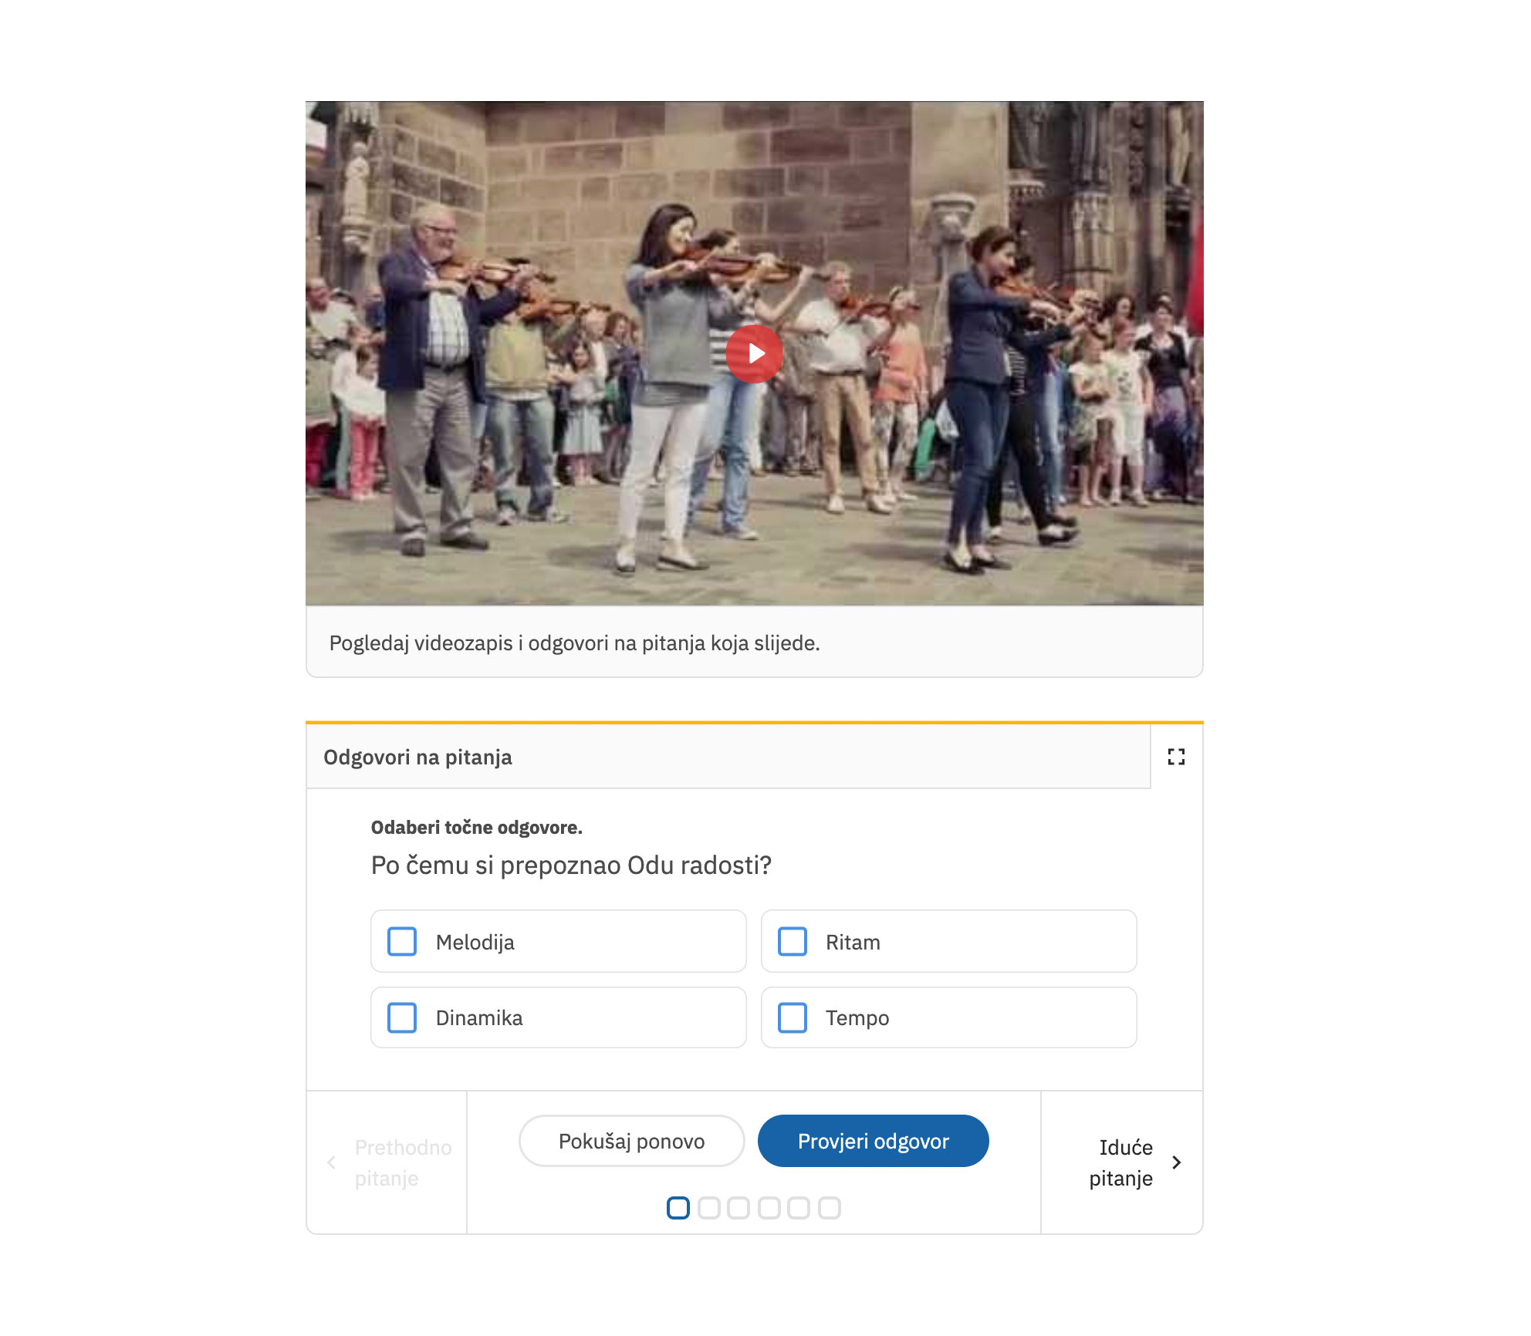Play the violin flash mob video
The height and width of the screenshot is (1336, 1531).
click(x=754, y=354)
